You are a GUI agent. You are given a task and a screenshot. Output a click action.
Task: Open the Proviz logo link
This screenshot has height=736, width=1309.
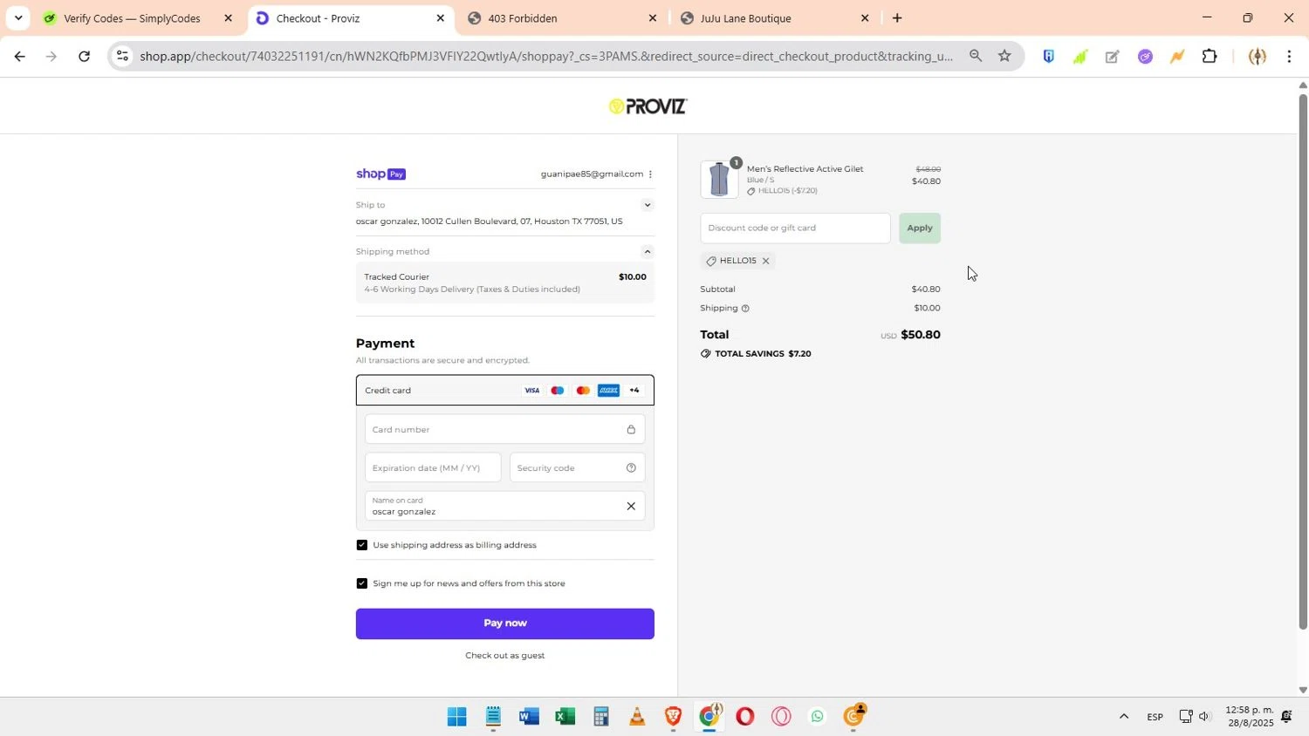[648, 106]
